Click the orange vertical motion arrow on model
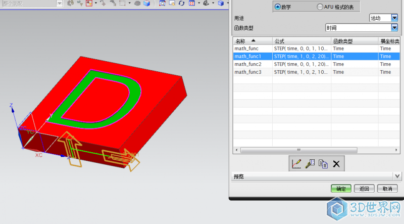This screenshot has height=224, width=404. tap(70, 148)
